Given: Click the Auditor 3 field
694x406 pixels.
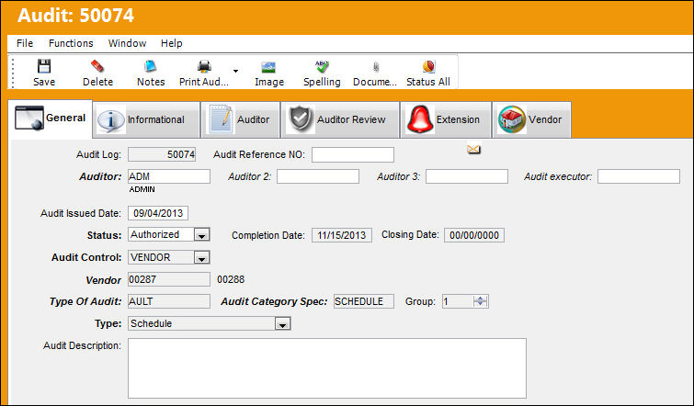Looking at the screenshot, I should 467,176.
